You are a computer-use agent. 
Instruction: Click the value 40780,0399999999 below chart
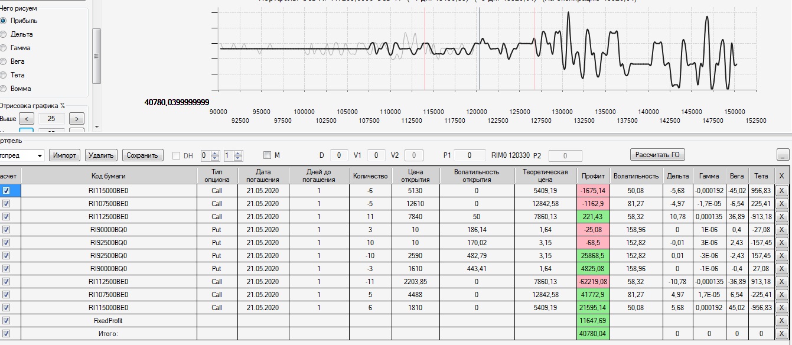coord(177,102)
